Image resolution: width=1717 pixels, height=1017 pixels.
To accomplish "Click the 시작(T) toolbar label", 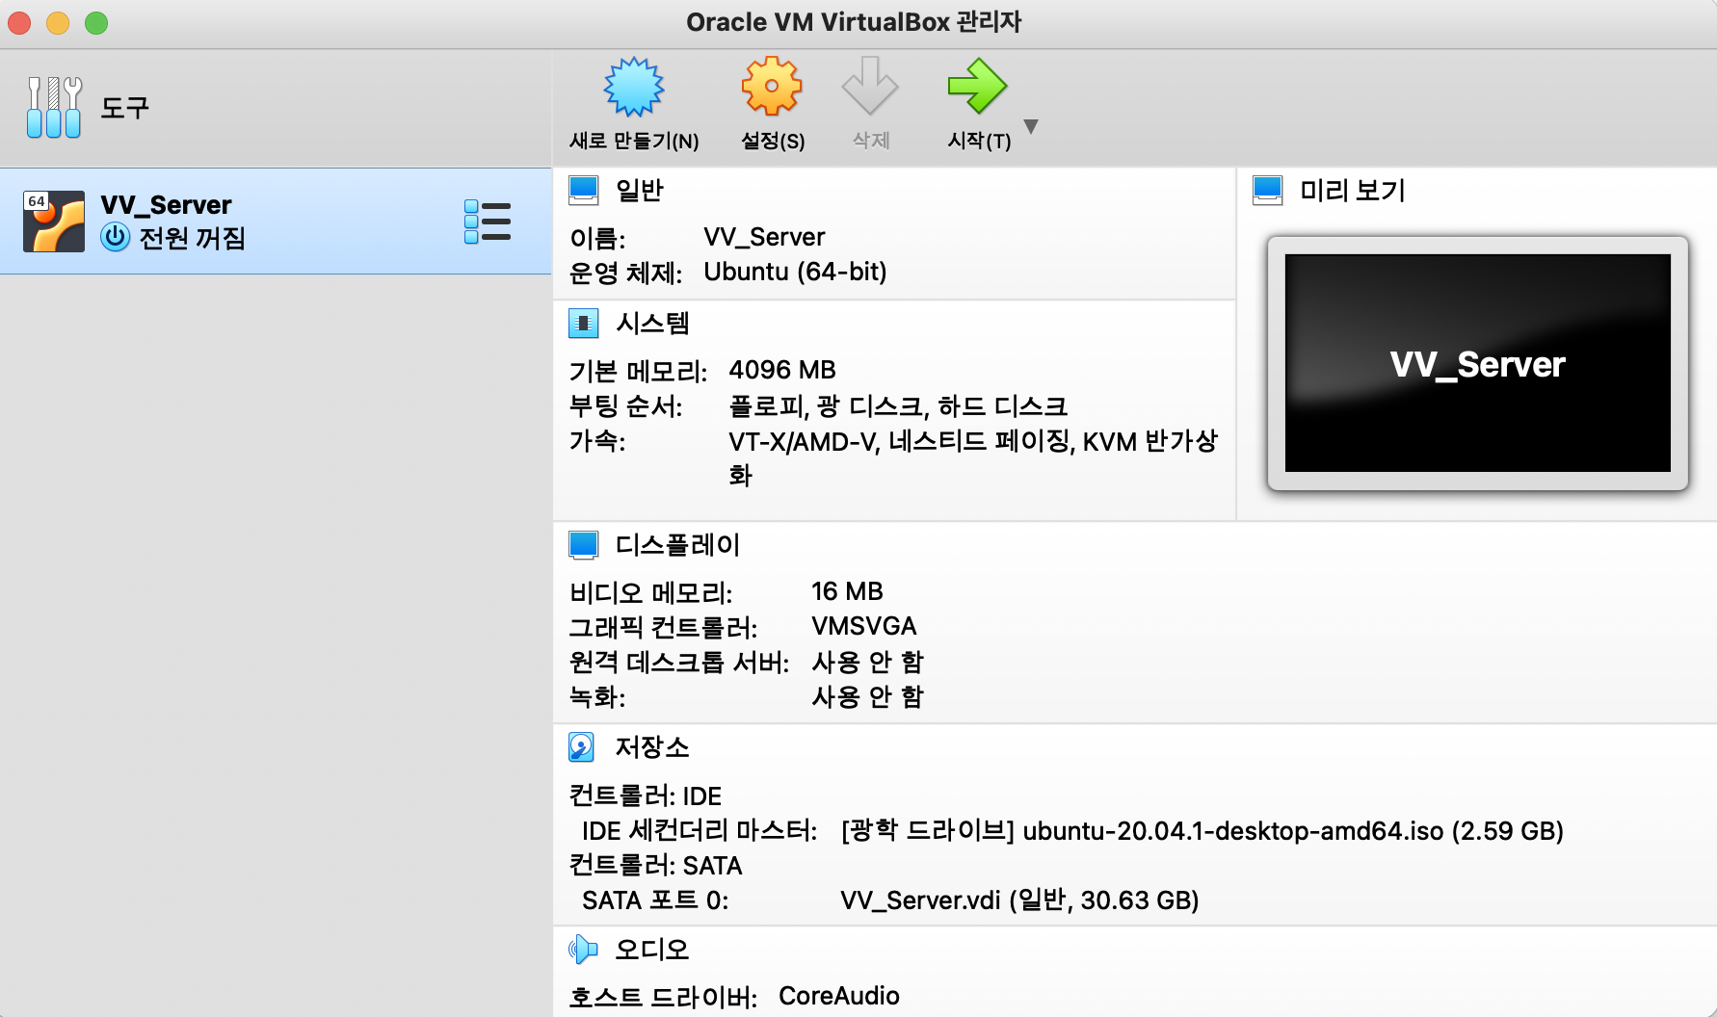I will 979,141.
